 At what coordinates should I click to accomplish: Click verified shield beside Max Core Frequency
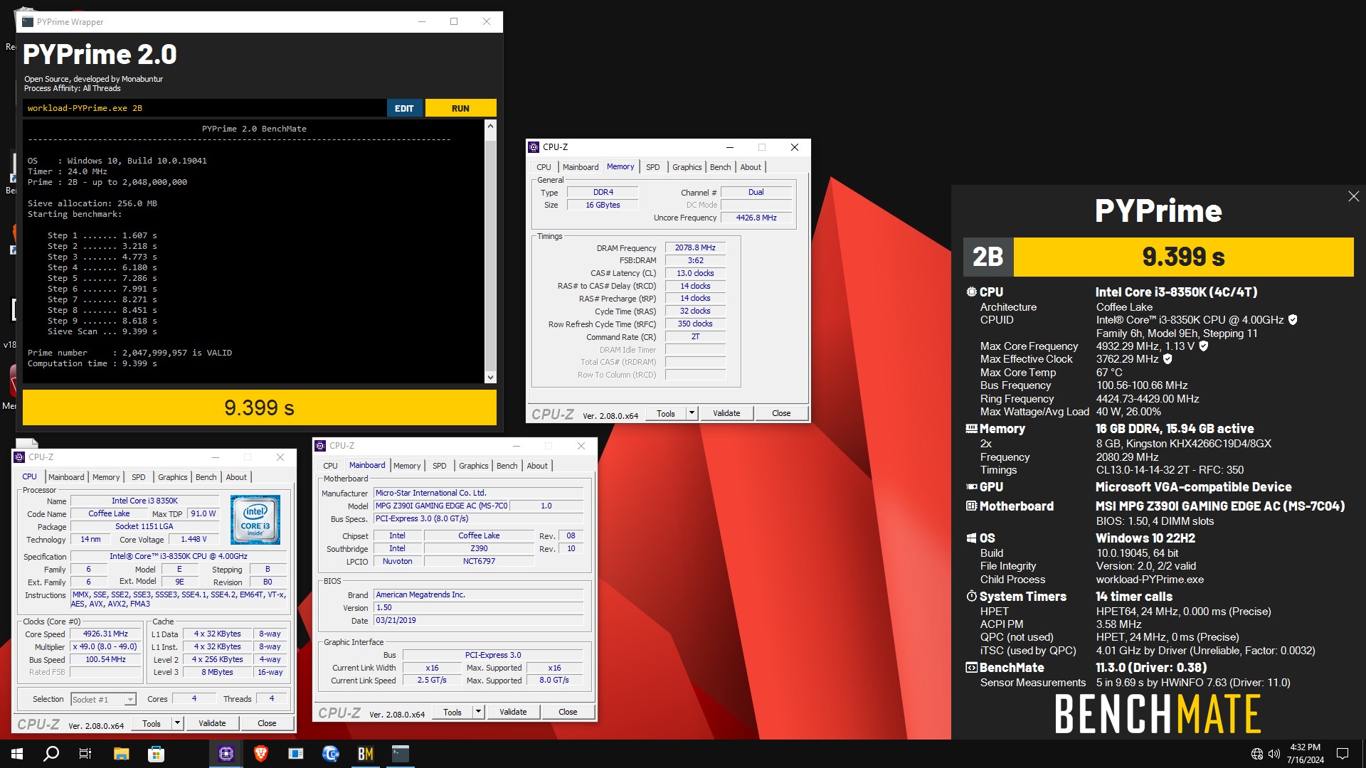(x=1204, y=346)
